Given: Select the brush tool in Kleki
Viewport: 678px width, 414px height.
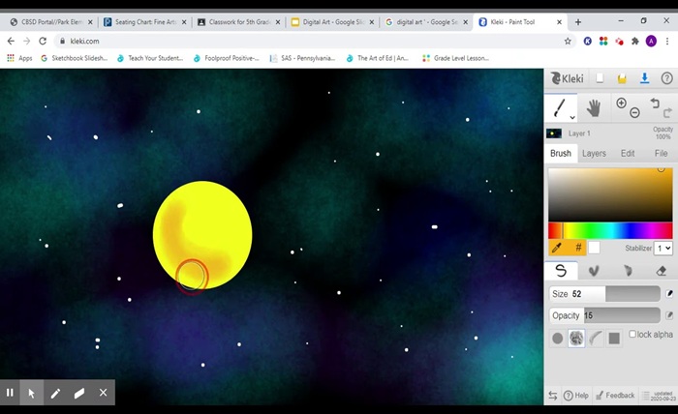Looking at the screenshot, I should (560, 107).
